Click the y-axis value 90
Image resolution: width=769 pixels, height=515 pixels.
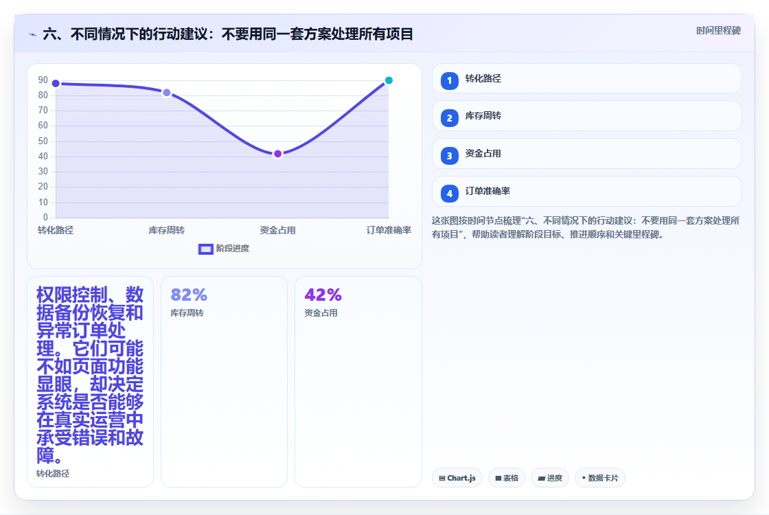tap(43, 80)
